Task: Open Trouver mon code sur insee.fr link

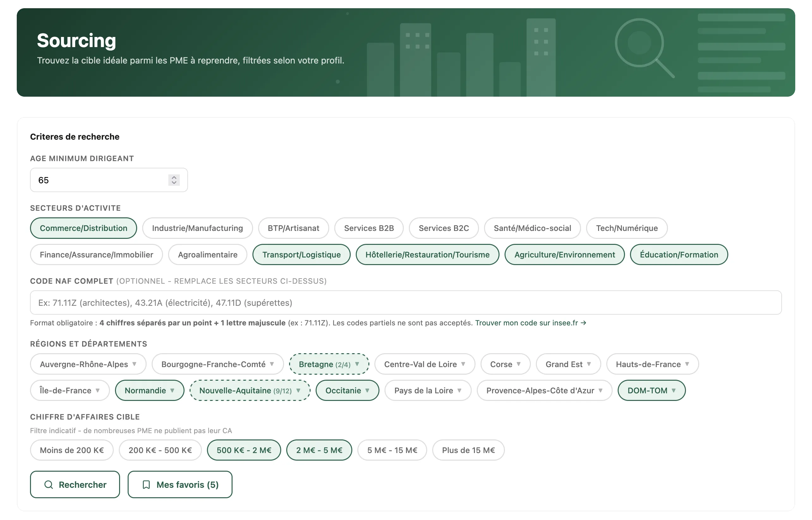Action: pyautogui.click(x=530, y=323)
